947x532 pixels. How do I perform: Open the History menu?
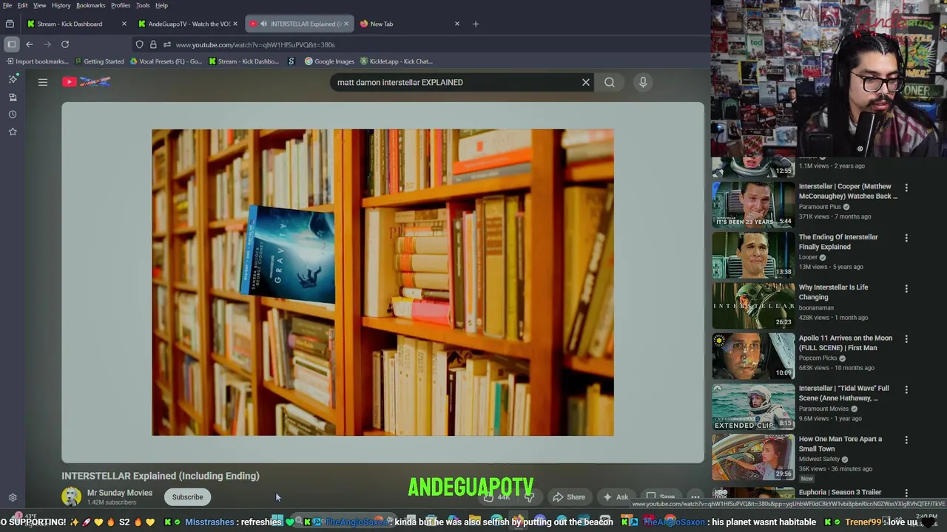61,5
